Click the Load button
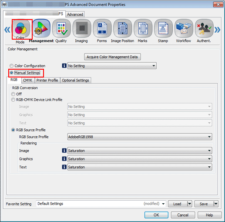This screenshot has width=225, height=222. pyautogui.click(x=178, y=204)
